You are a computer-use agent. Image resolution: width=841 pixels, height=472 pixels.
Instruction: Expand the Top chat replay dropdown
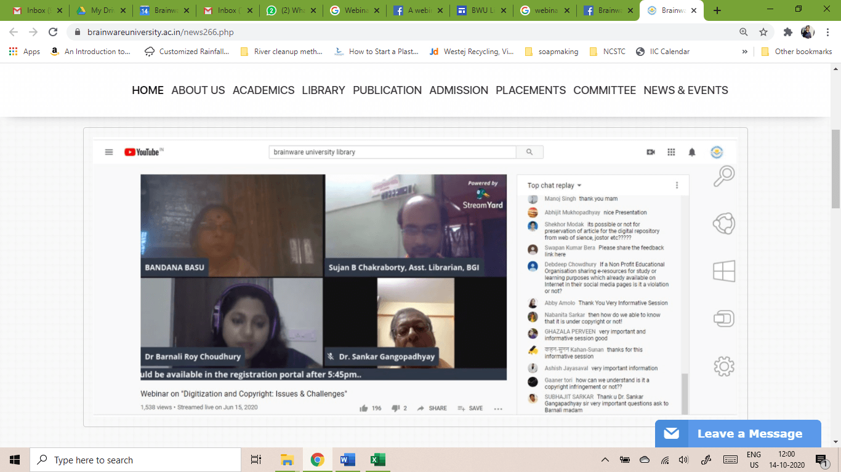554,186
